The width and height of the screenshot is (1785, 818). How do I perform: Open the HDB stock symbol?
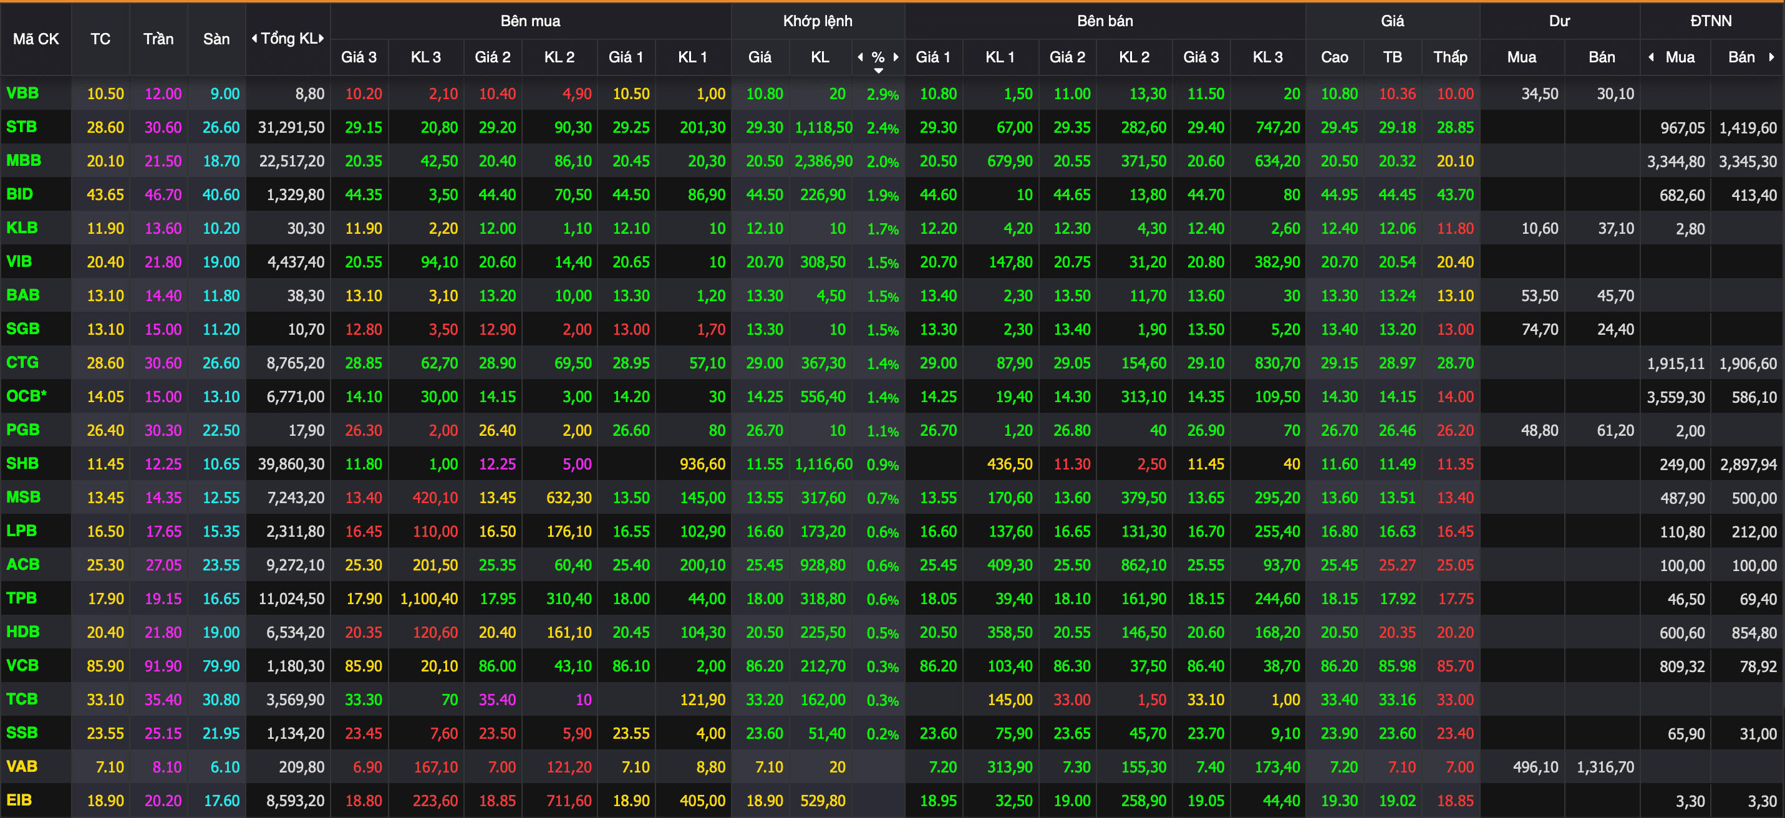click(23, 632)
